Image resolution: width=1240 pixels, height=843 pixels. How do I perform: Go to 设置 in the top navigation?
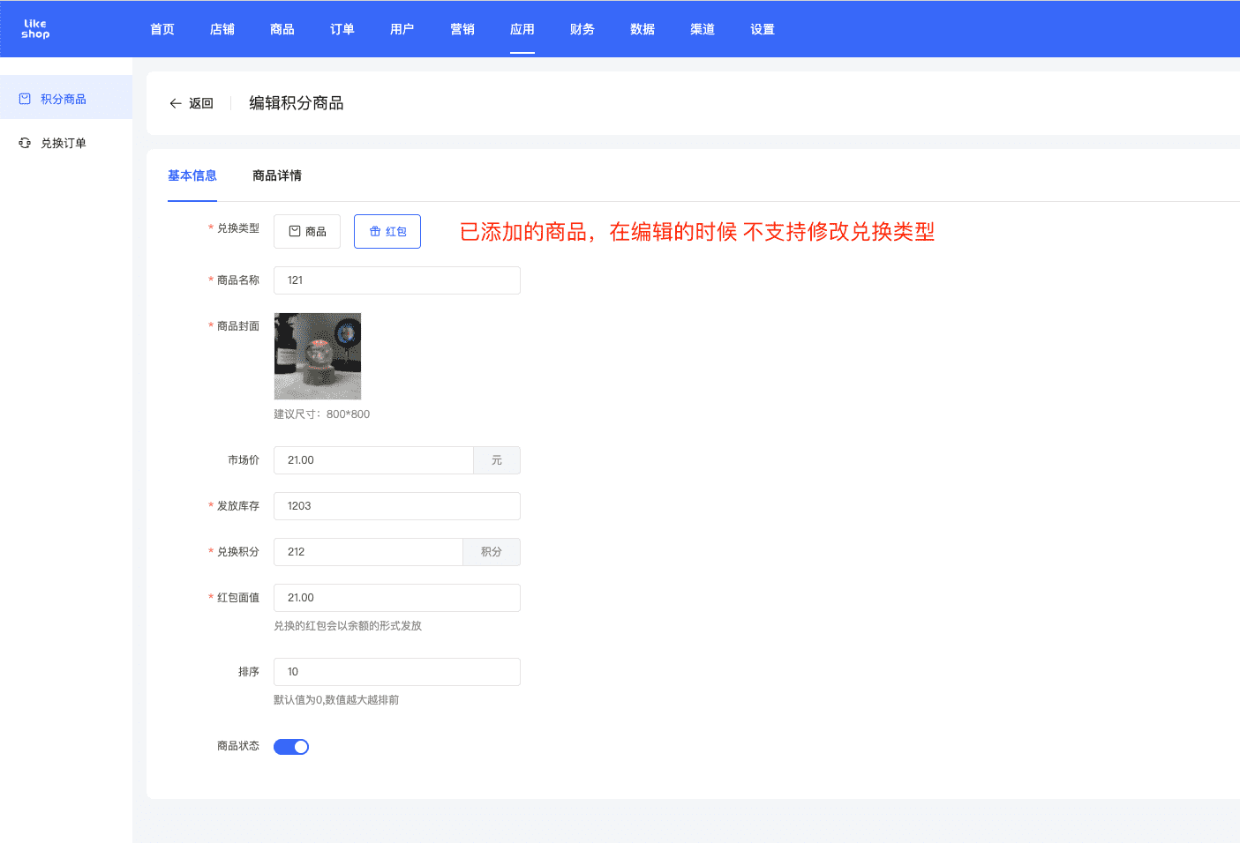point(763,29)
